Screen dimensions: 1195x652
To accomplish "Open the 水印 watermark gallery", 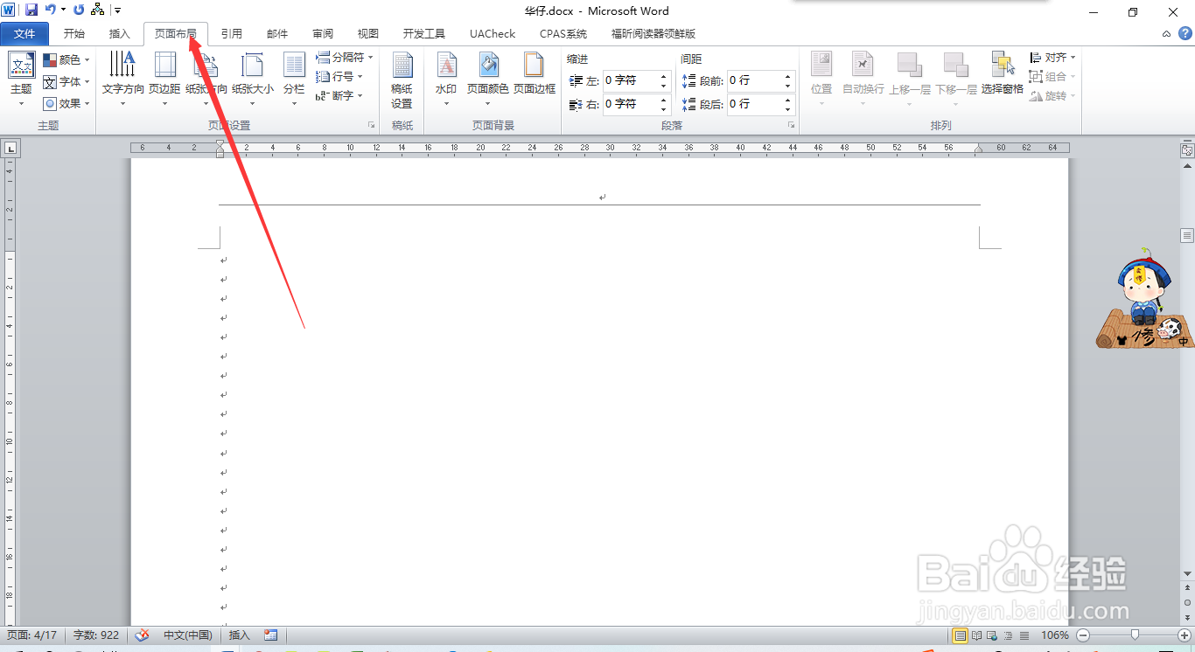I will (x=446, y=80).
